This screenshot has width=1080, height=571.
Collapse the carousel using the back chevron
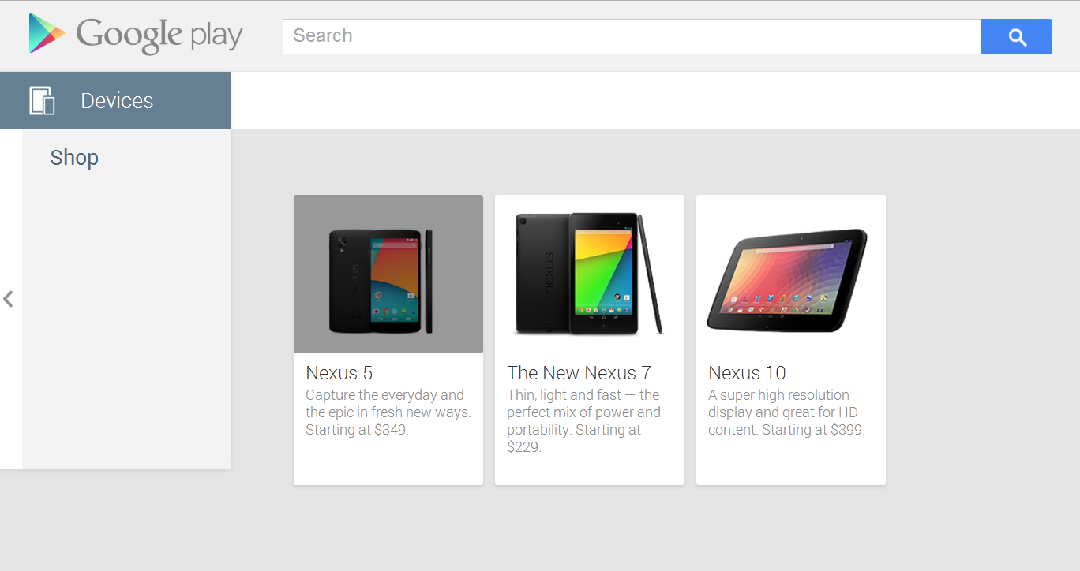pos(9,299)
